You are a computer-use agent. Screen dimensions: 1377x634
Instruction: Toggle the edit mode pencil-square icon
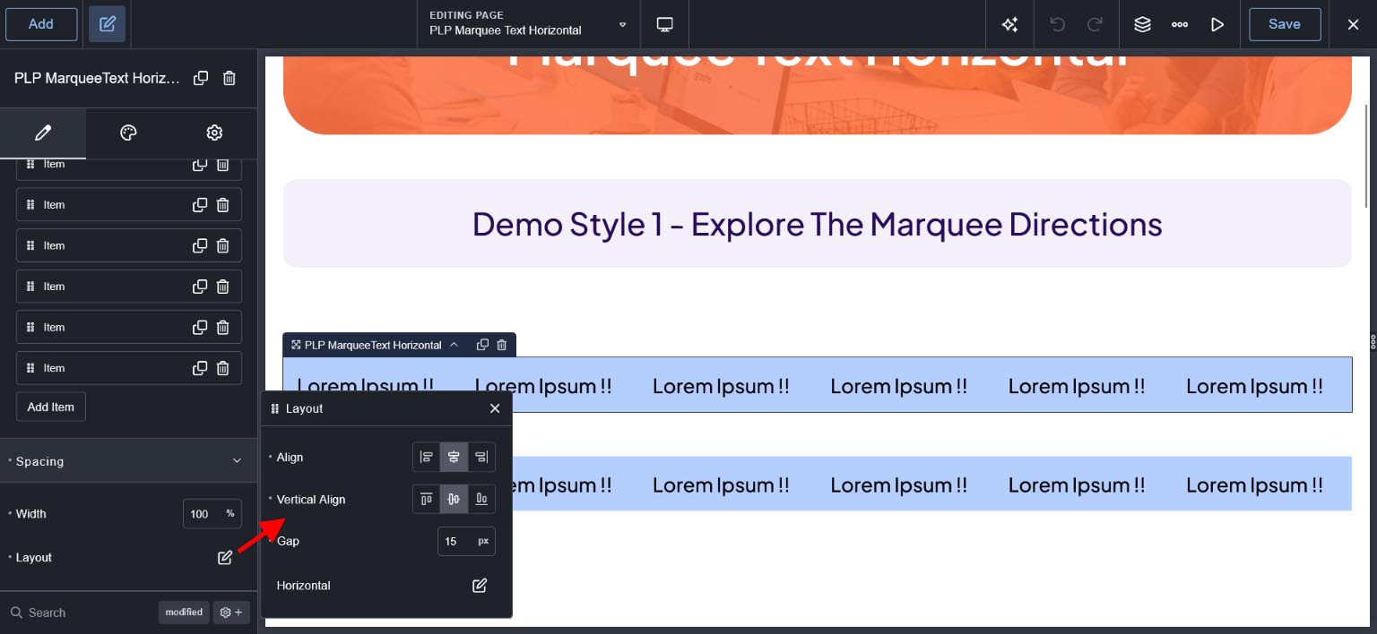[x=108, y=24]
